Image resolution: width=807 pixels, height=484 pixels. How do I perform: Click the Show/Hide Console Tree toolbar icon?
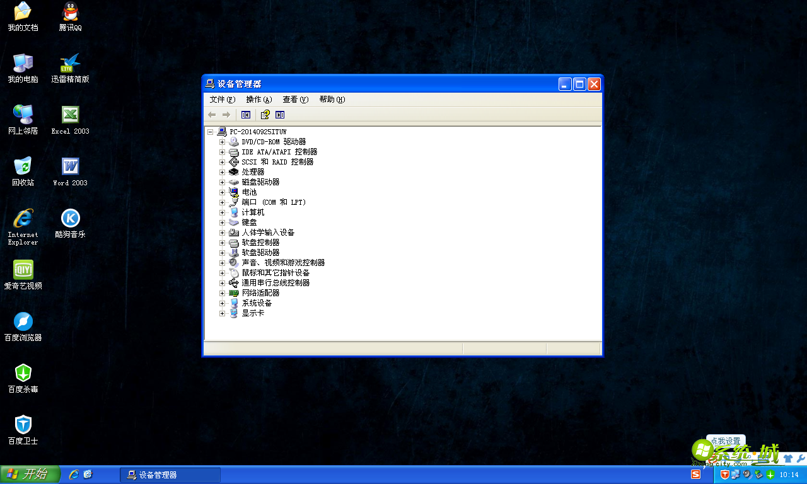246,115
